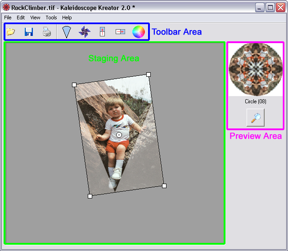Open the View menu

pos(35,18)
